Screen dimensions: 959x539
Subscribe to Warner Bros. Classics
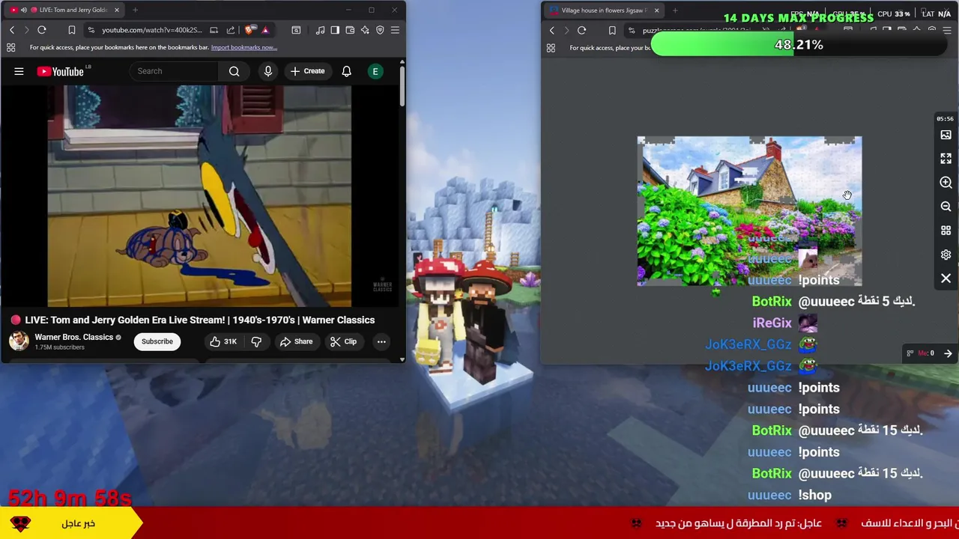click(x=157, y=341)
